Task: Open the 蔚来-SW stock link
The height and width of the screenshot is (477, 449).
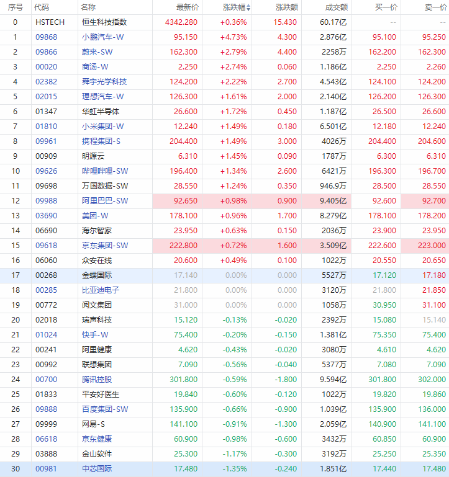Action: pyautogui.click(x=97, y=52)
